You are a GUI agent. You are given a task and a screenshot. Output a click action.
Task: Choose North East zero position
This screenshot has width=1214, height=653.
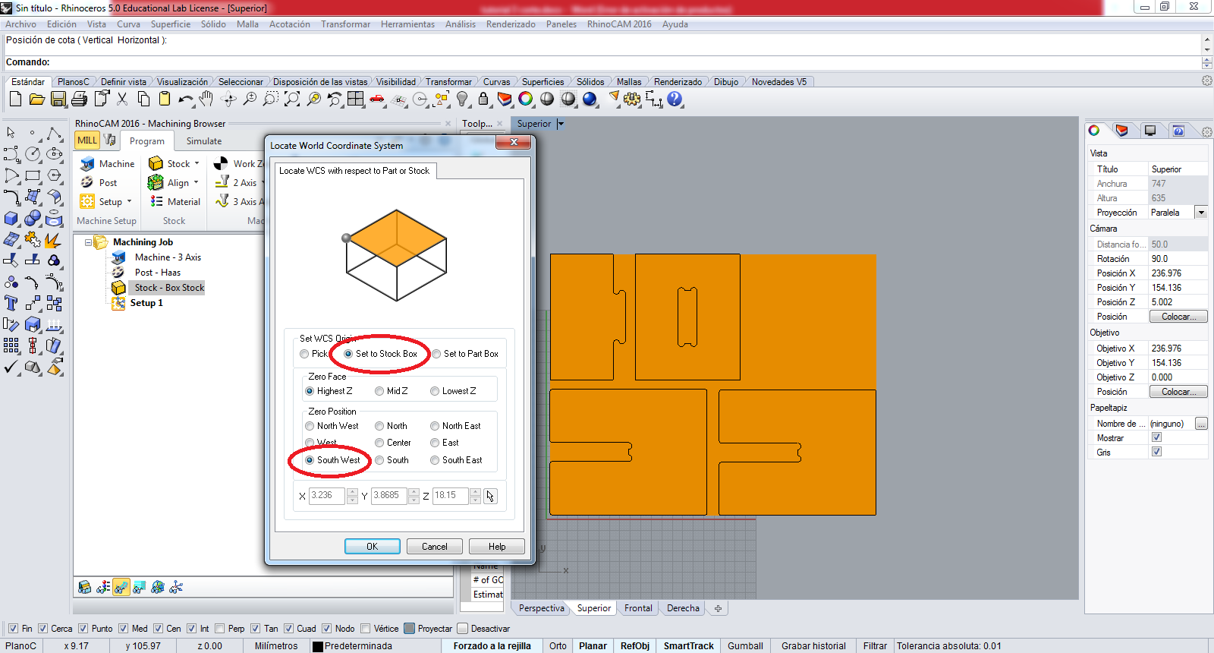[435, 426]
